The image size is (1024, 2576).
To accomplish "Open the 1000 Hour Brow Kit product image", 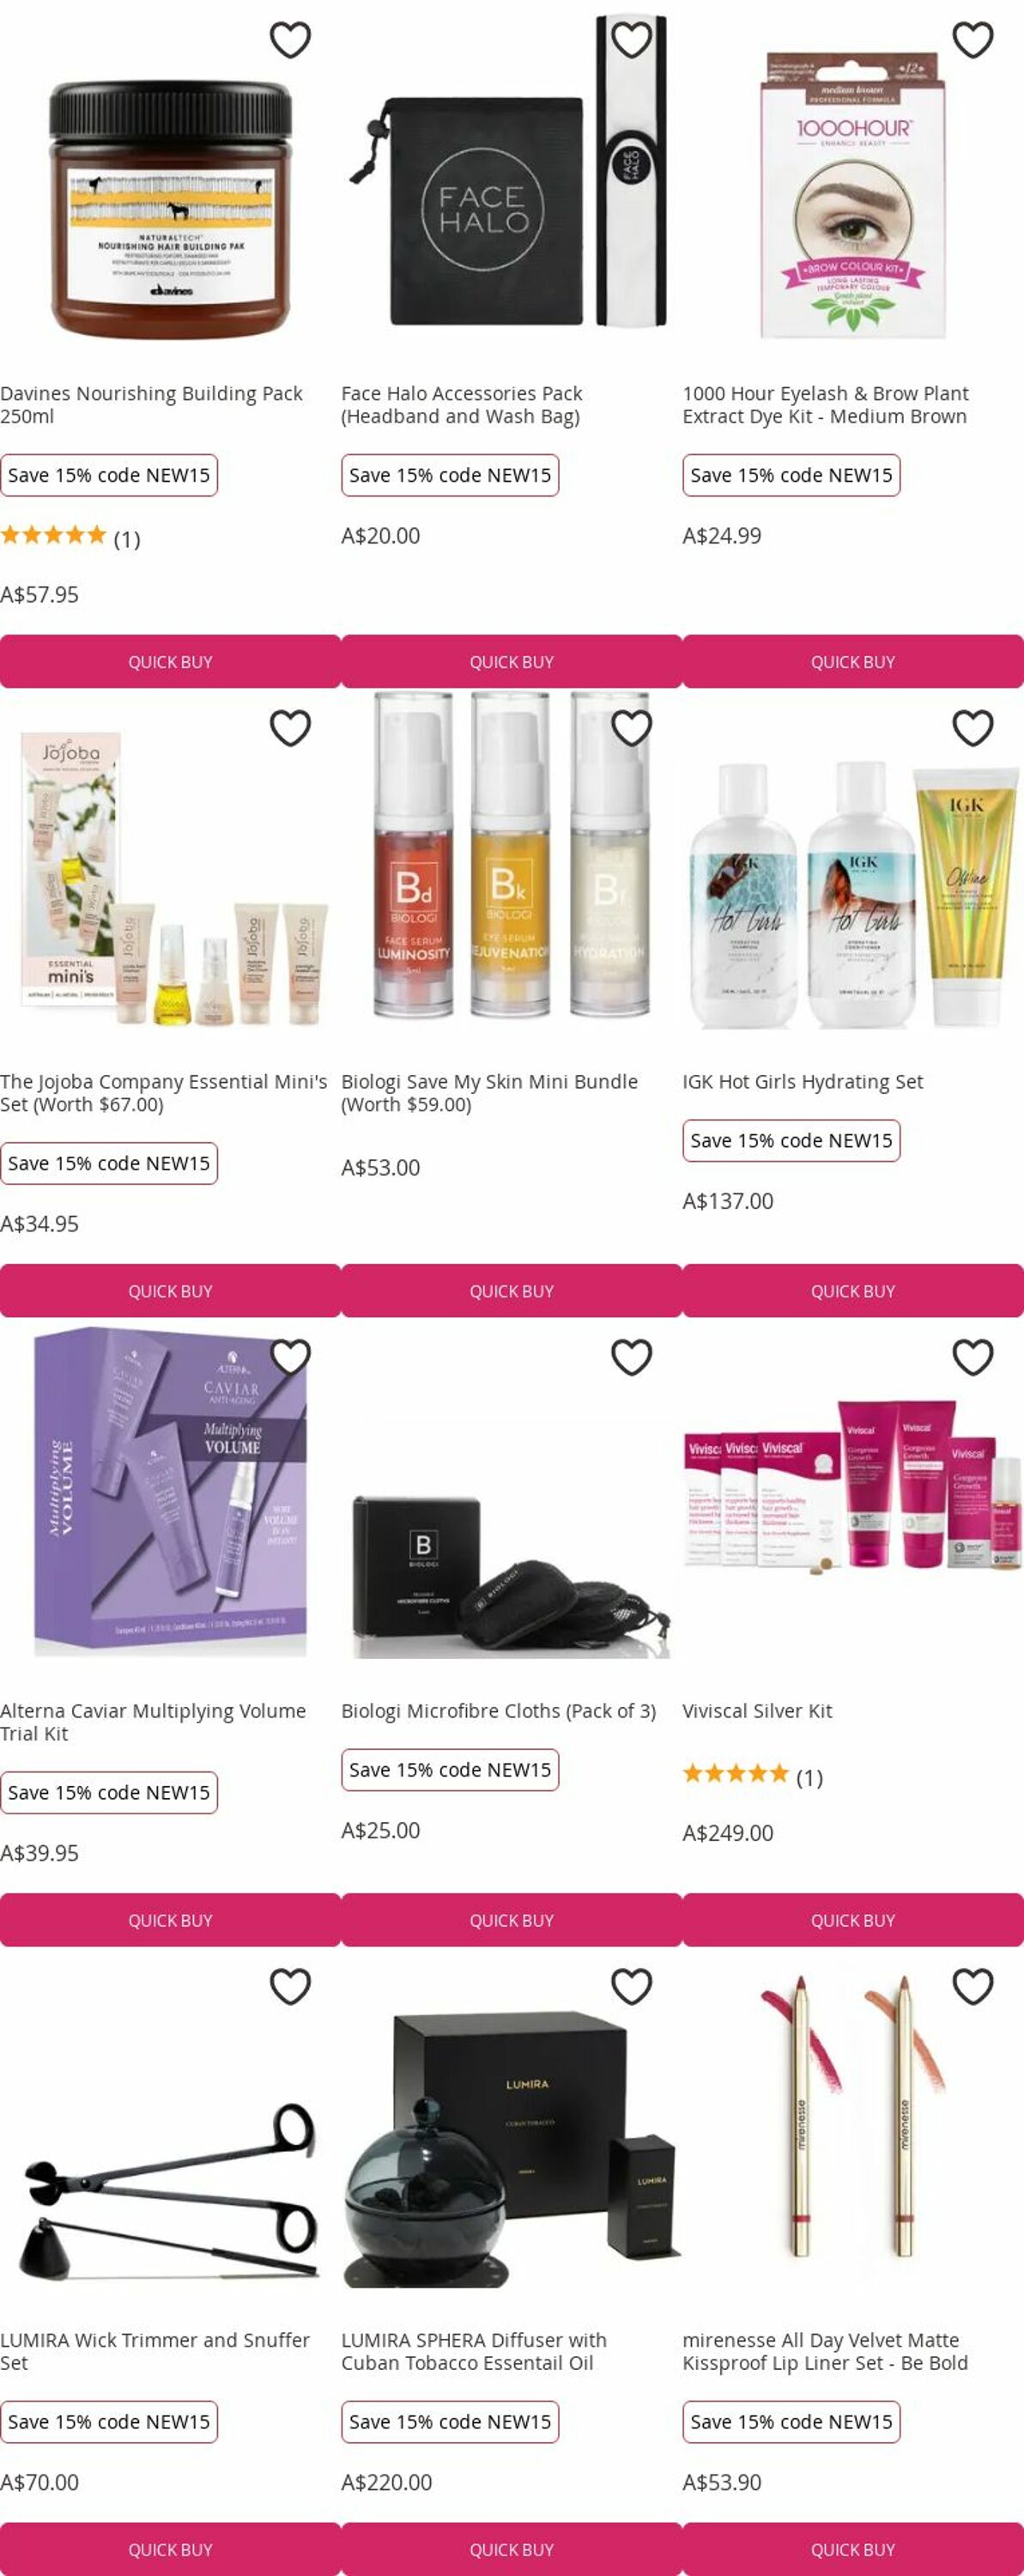I will coord(853,196).
